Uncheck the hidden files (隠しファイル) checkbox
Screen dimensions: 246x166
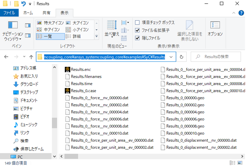(137, 38)
